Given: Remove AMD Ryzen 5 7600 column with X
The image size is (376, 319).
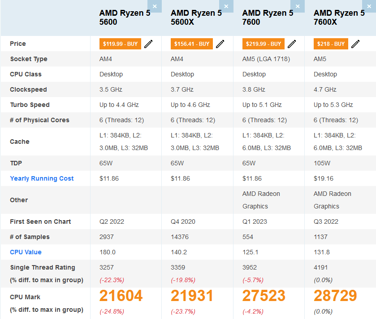Looking at the screenshot, I should click(x=298, y=6).
